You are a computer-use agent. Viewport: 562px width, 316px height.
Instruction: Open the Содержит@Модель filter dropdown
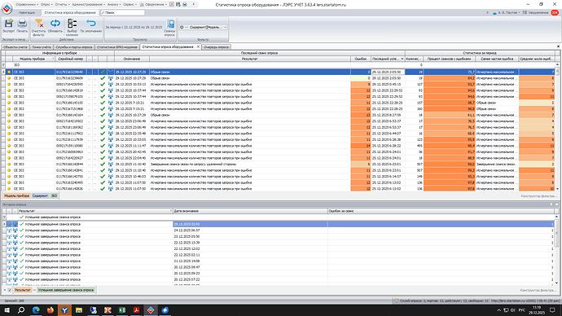pyautogui.click(x=225, y=27)
